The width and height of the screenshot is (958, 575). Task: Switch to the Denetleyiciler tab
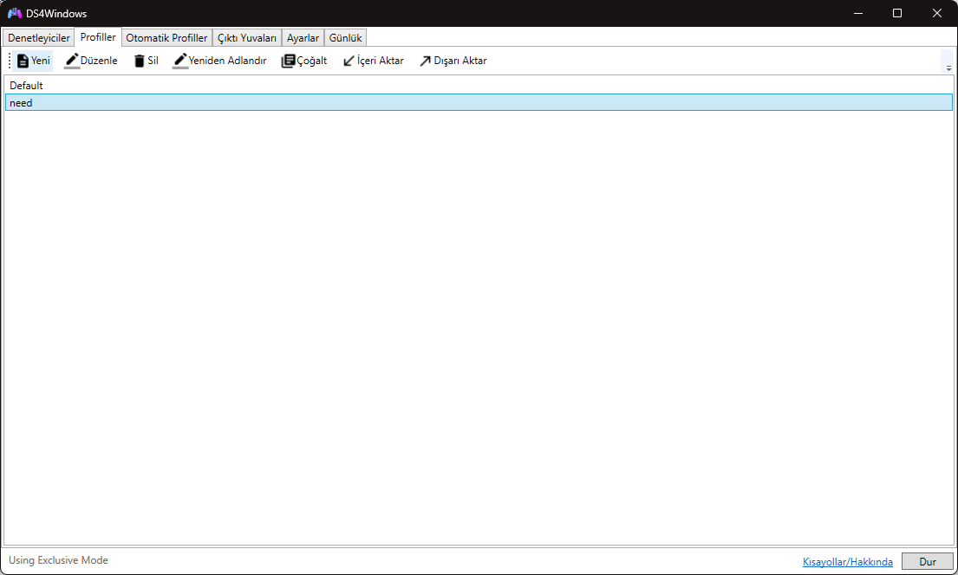pyautogui.click(x=38, y=38)
